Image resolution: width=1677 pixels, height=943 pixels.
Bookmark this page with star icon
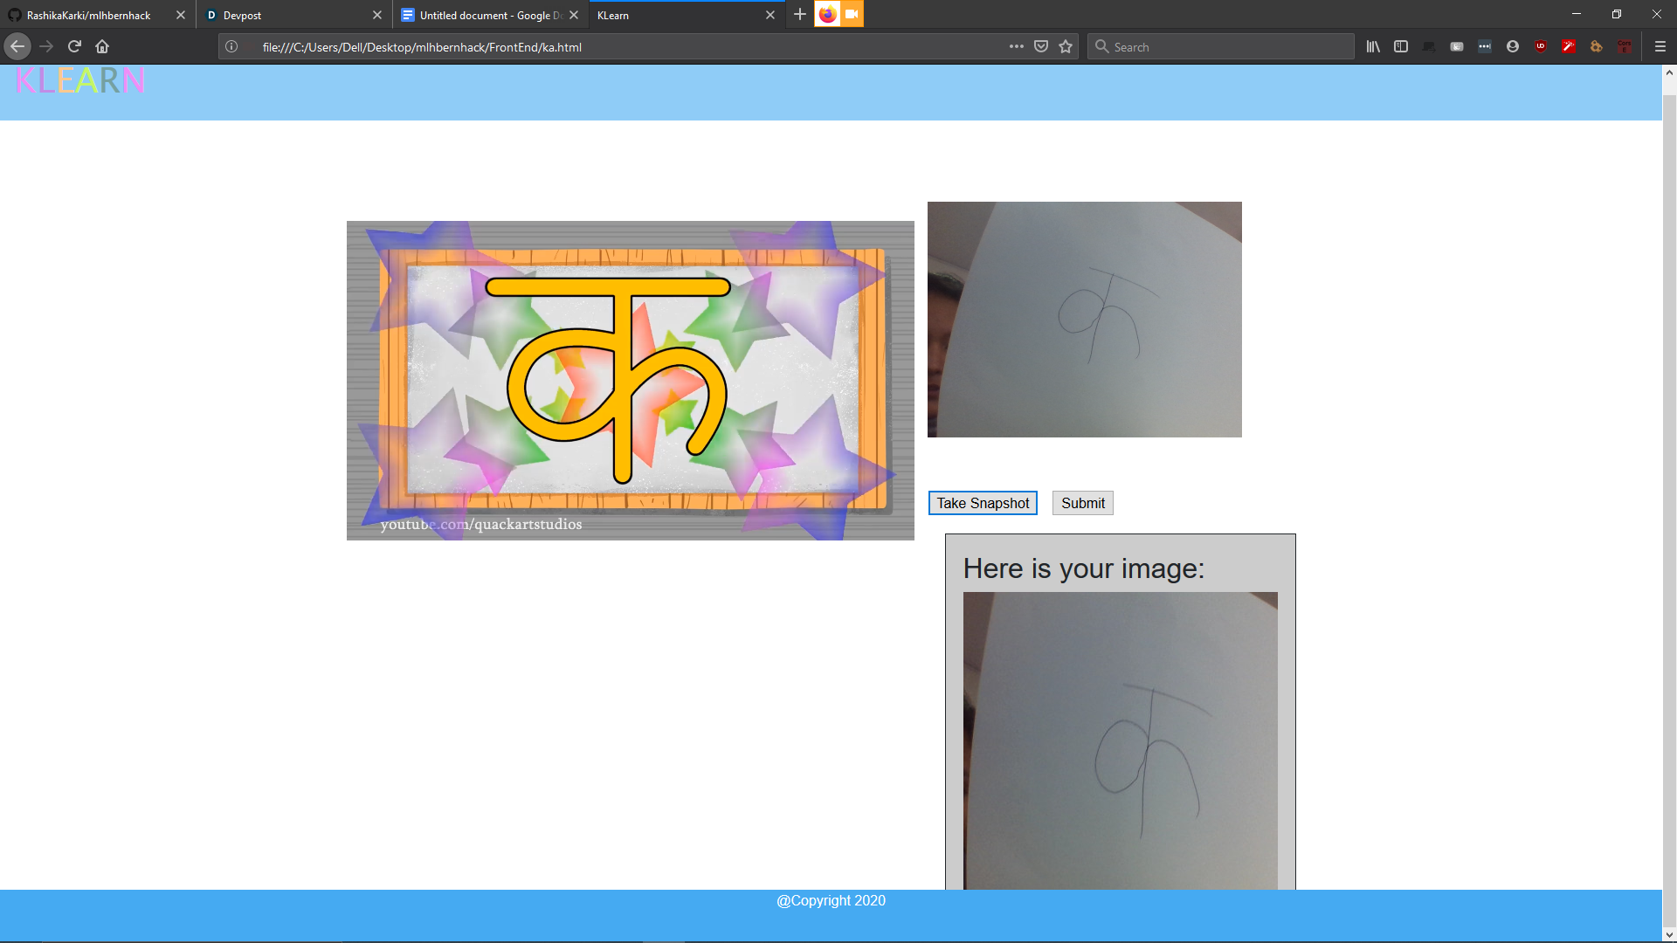(1066, 47)
